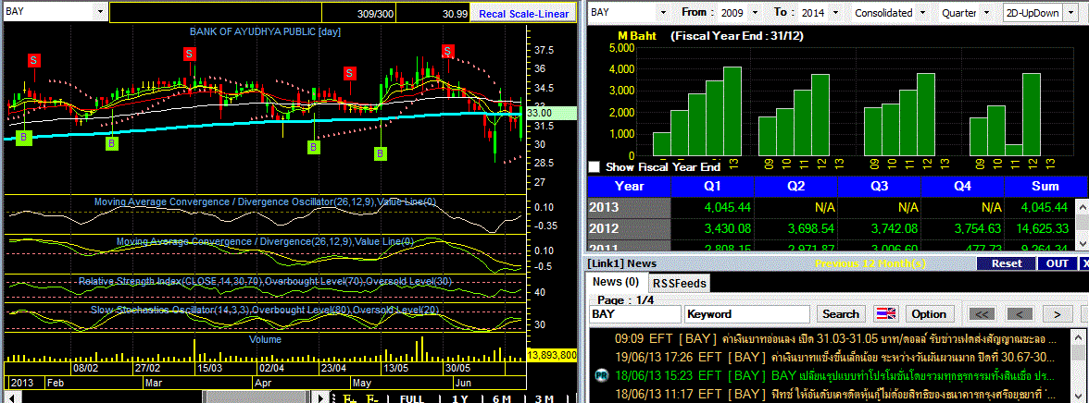Go to first news page with <<
This screenshot has height=403, width=1089.
coord(982,314)
